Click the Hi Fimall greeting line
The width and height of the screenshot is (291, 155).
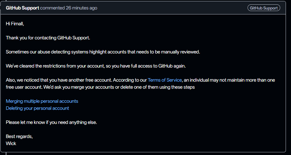(x=15, y=24)
